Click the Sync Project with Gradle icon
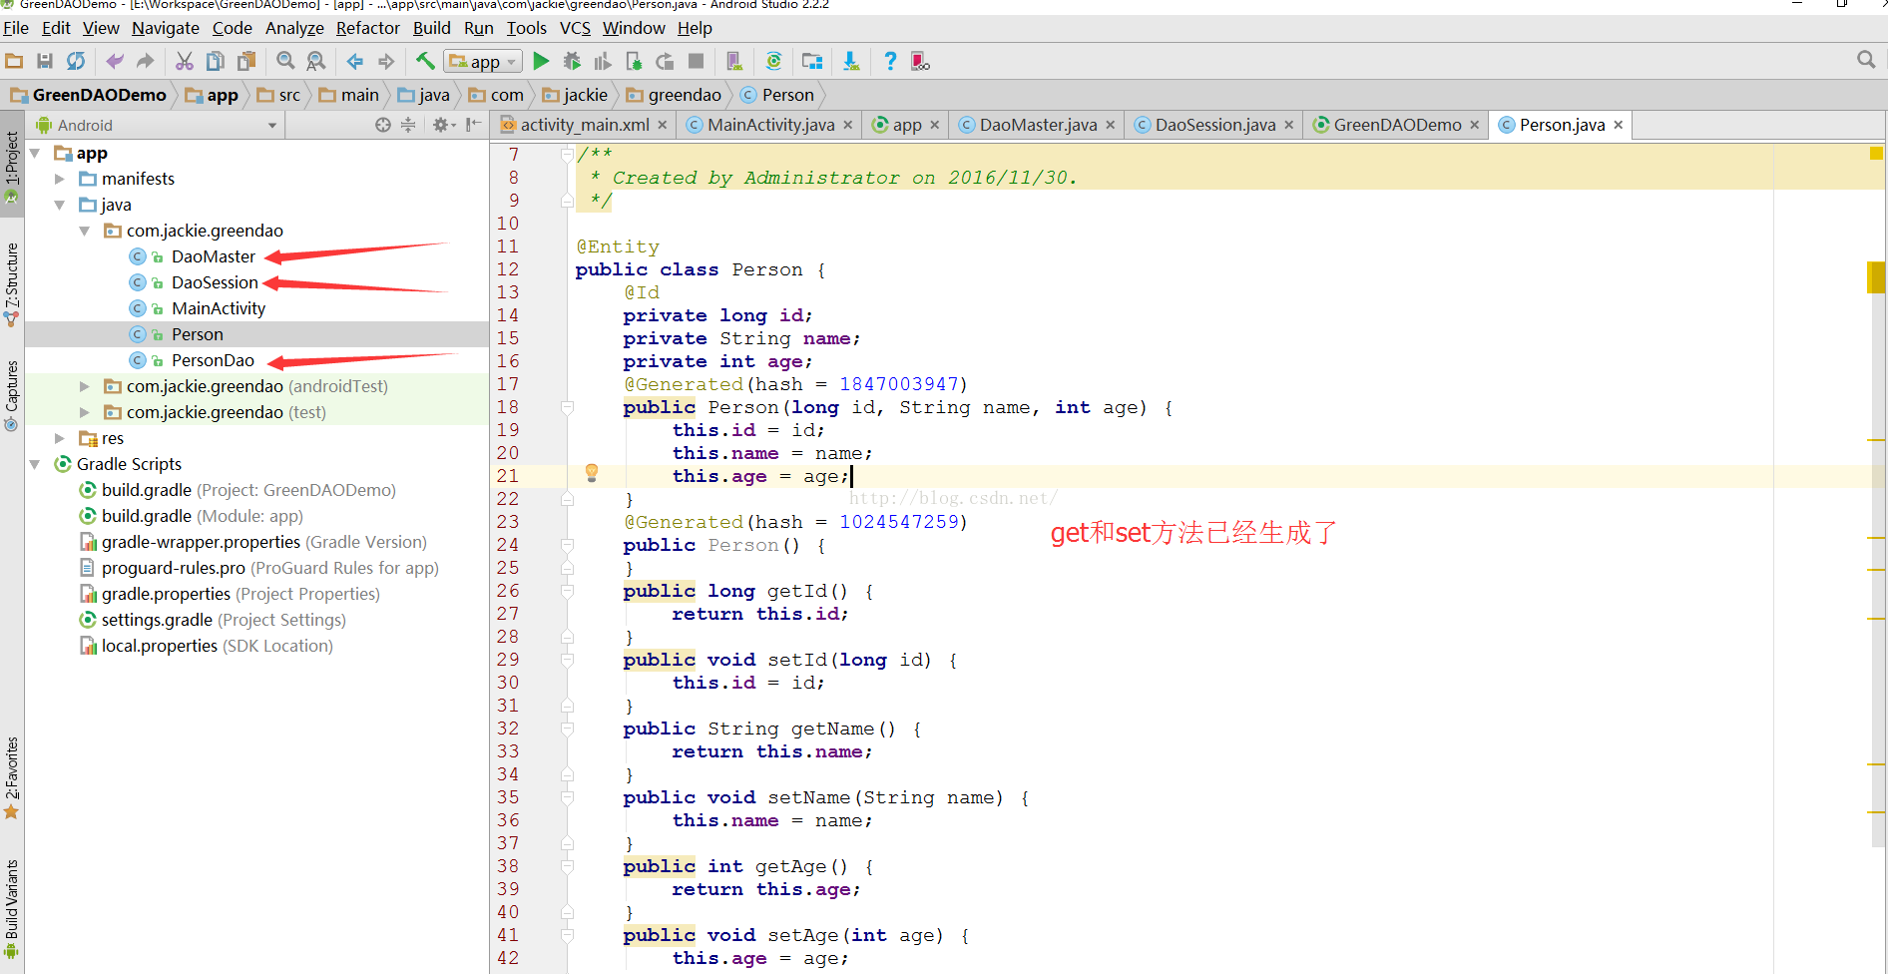 773,62
